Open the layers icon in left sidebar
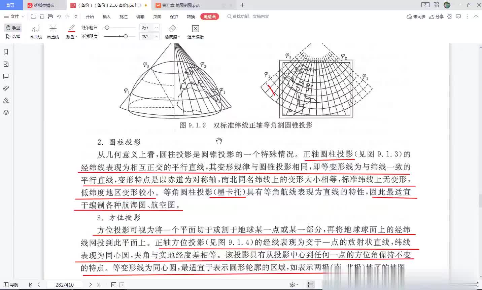Image resolution: width=482 pixels, height=290 pixels. pyautogui.click(x=6, y=112)
